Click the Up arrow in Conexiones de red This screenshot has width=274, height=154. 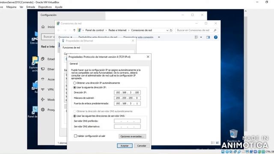pyautogui.click(x=74, y=30)
